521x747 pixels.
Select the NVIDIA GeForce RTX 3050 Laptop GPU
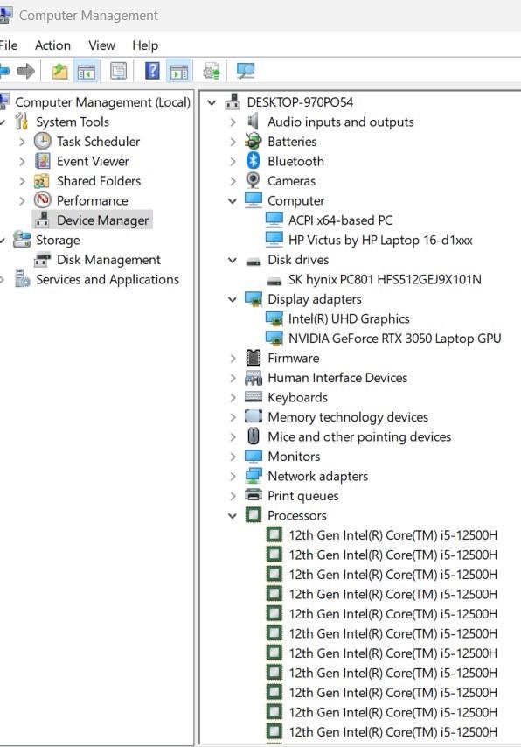[x=393, y=338]
